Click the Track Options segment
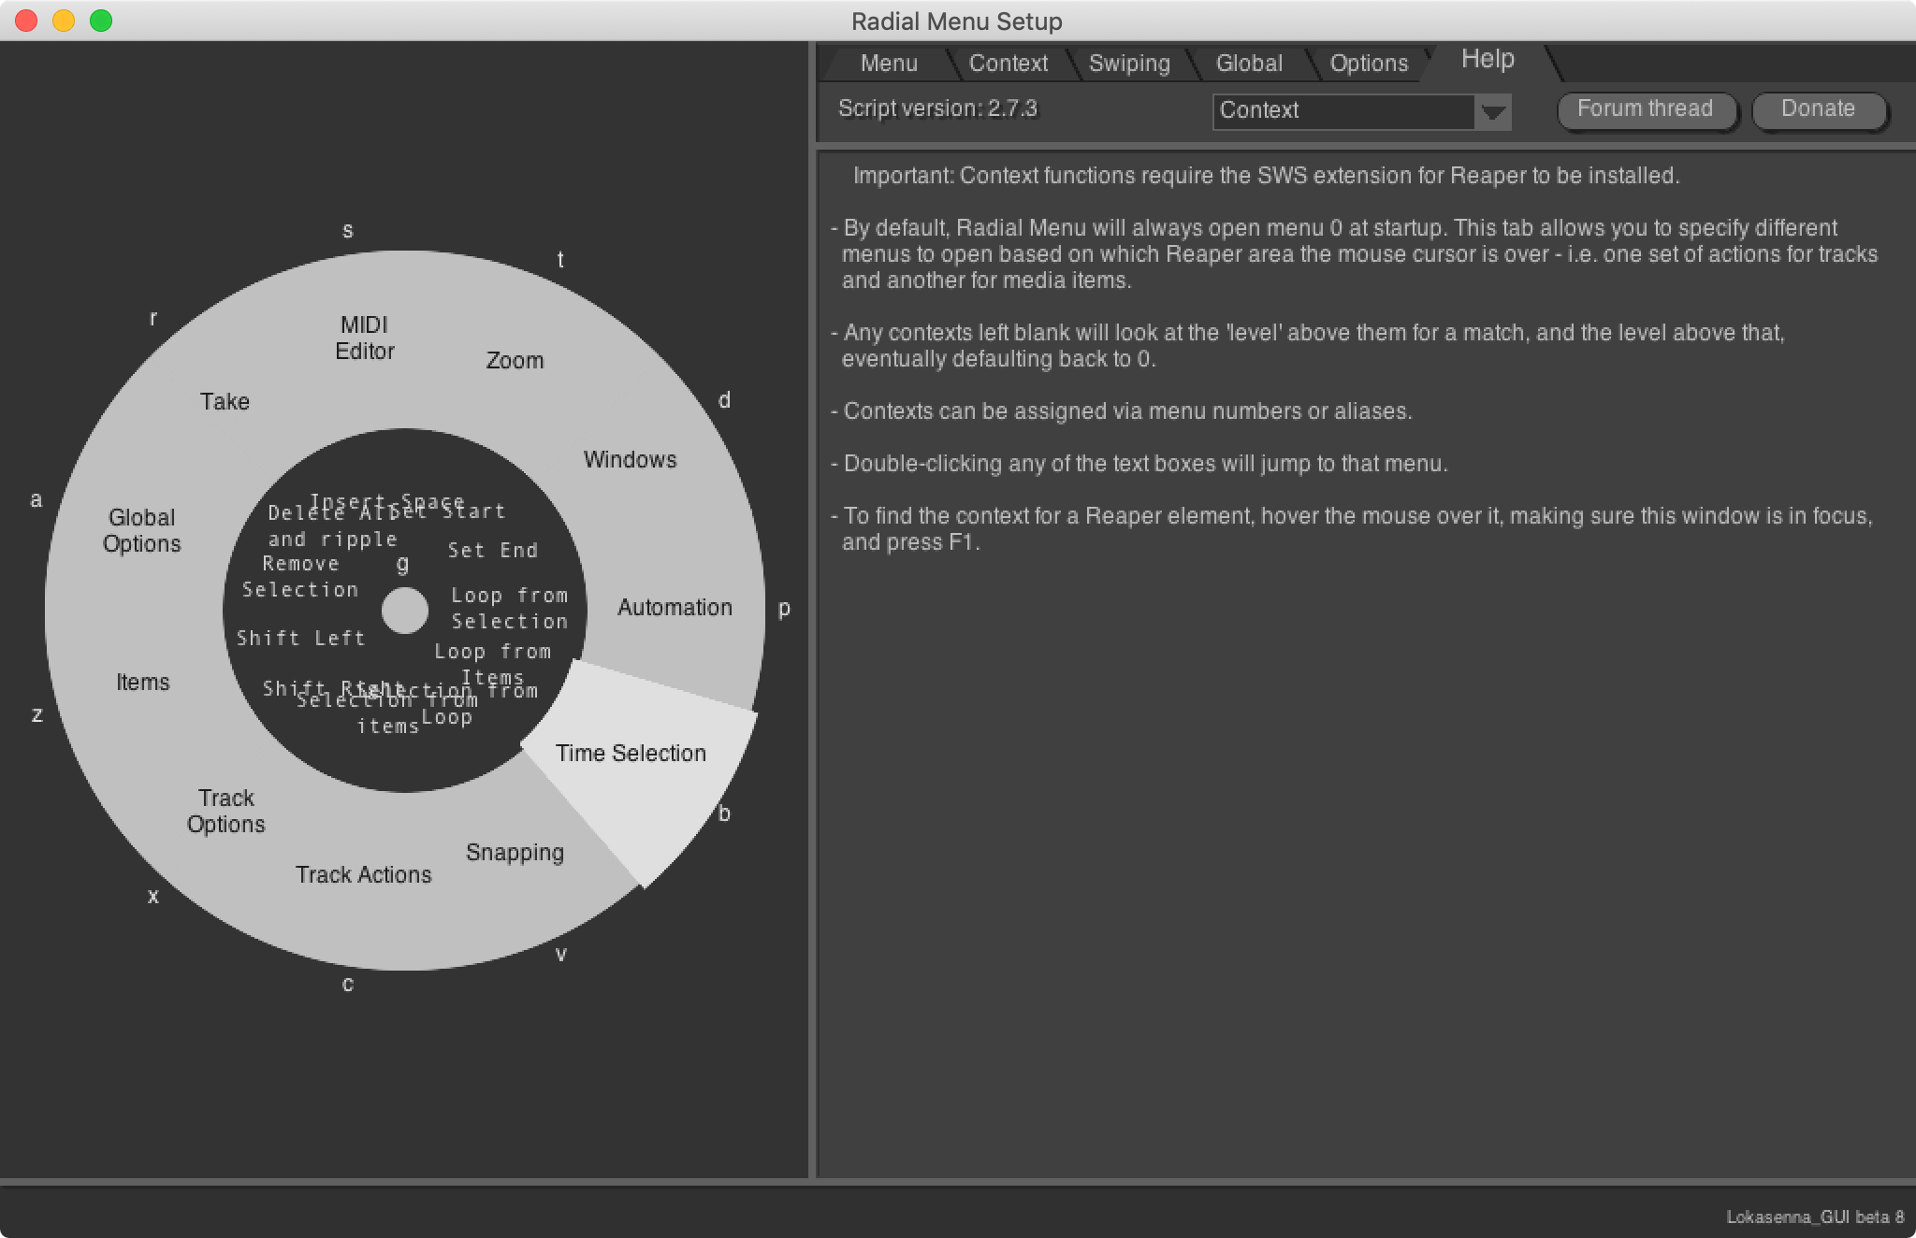Image resolution: width=1916 pixels, height=1238 pixels. (x=225, y=811)
